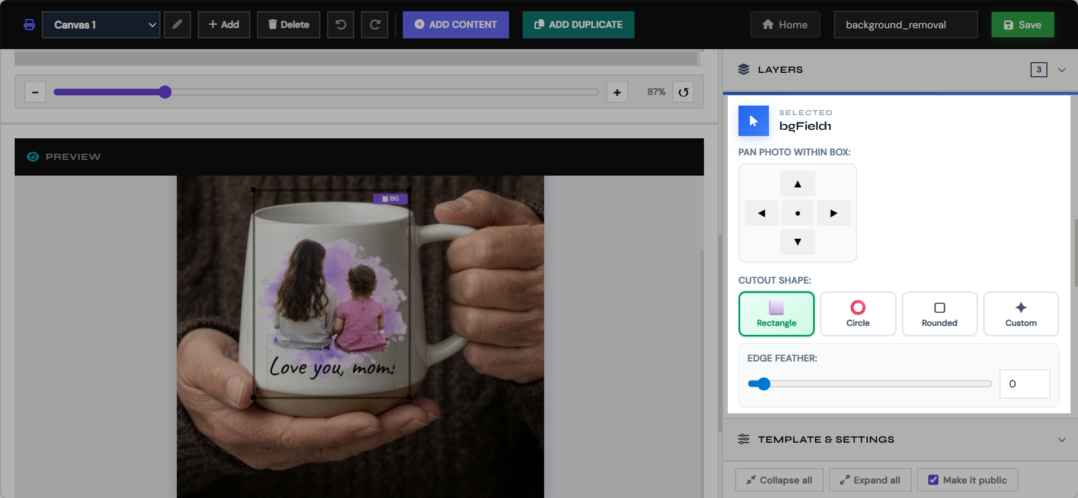The width and height of the screenshot is (1078, 498).
Task: Click the print icon in top toolbar
Action: click(29, 25)
